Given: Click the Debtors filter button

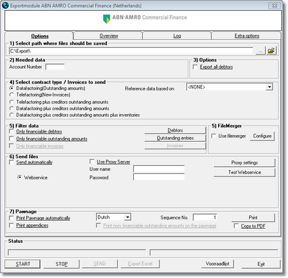Looking at the screenshot, I should tap(175, 130).
